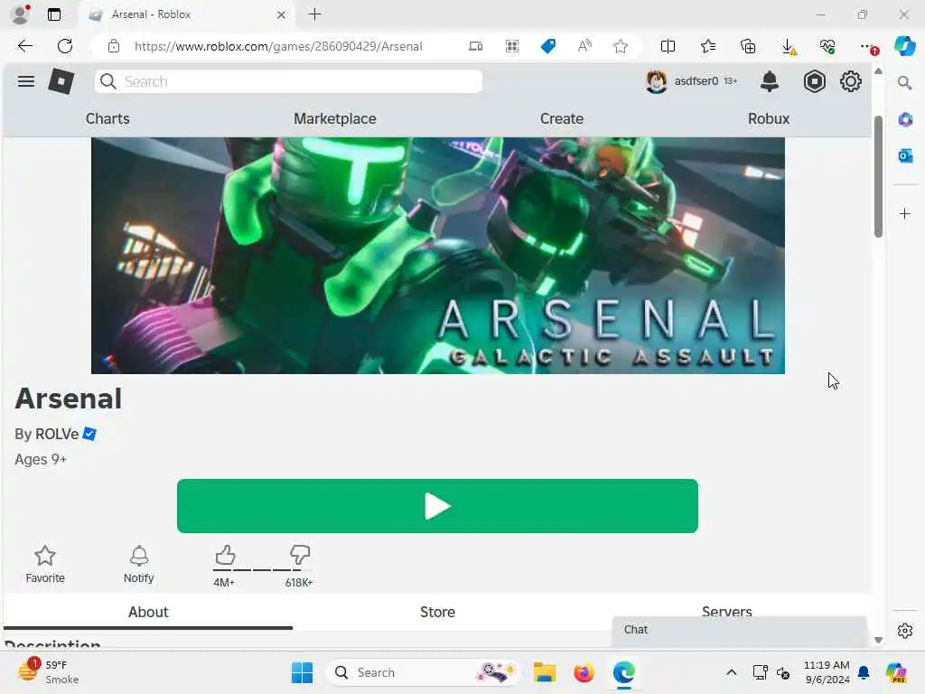The height and width of the screenshot is (694, 925).
Task: Click the Roblox home logo icon
Action: coord(61,81)
